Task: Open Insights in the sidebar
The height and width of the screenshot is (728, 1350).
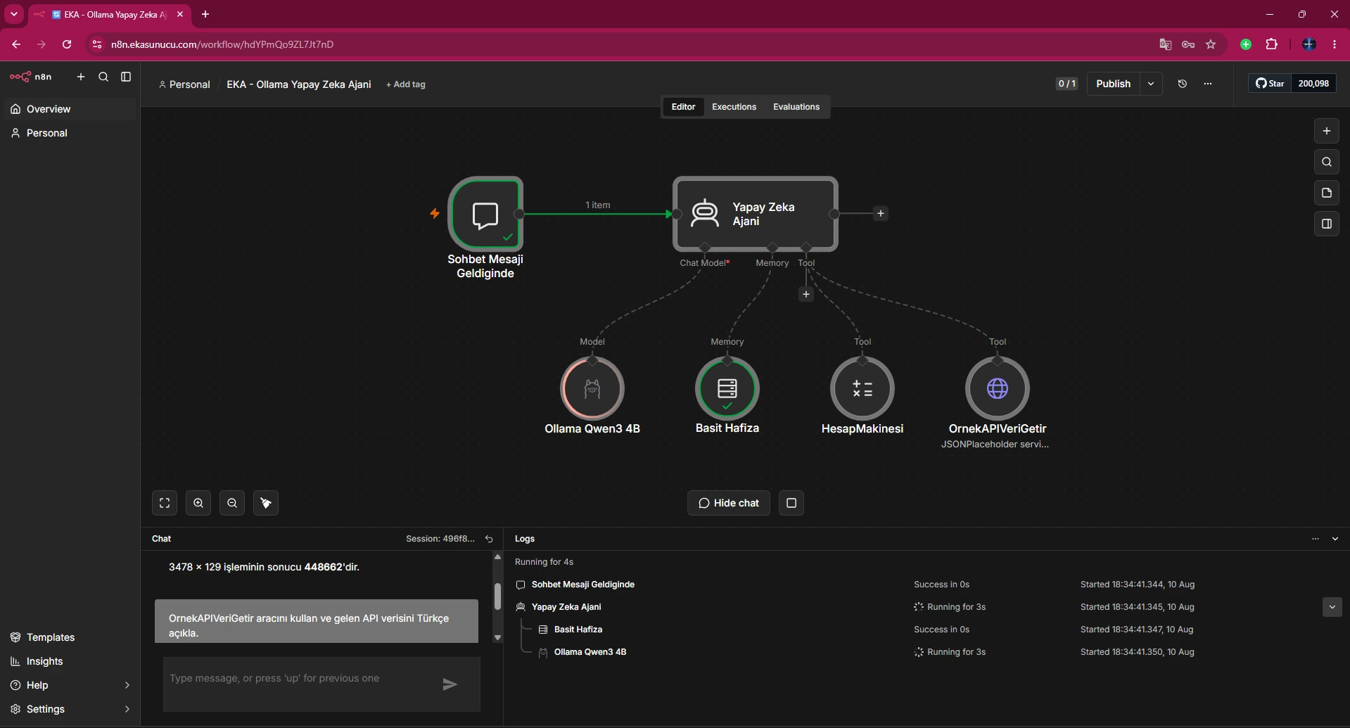Action: coord(70,661)
